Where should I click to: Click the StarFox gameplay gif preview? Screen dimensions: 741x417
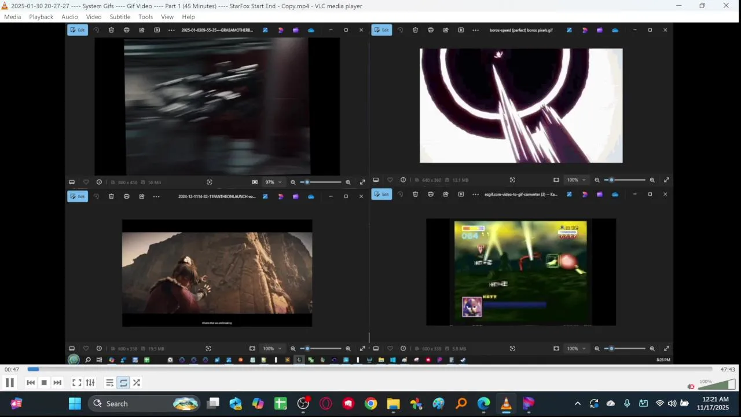[x=520, y=272]
